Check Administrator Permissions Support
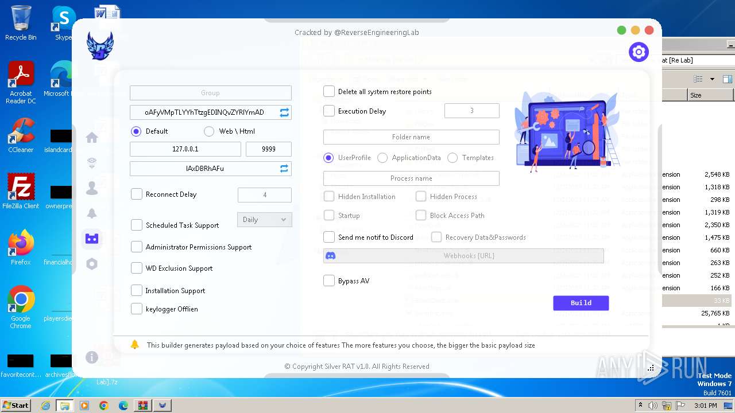This screenshot has height=413, width=735. [137, 247]
